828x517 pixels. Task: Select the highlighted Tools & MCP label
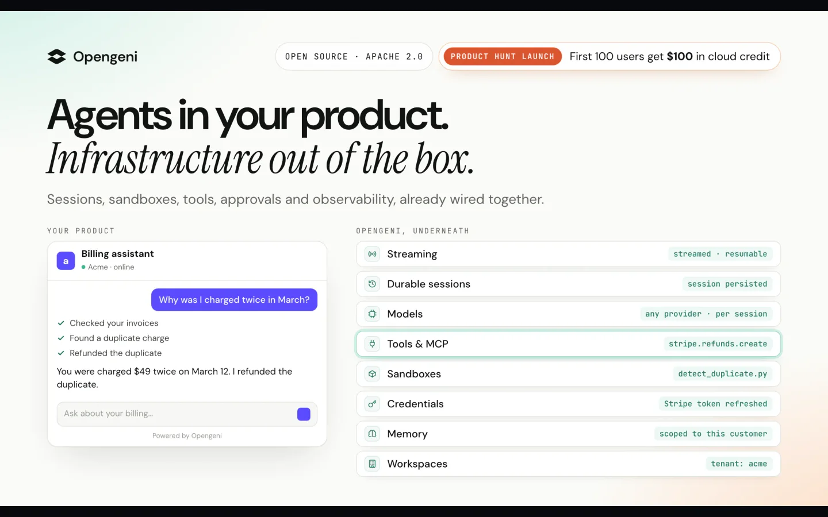pos(417,344)
